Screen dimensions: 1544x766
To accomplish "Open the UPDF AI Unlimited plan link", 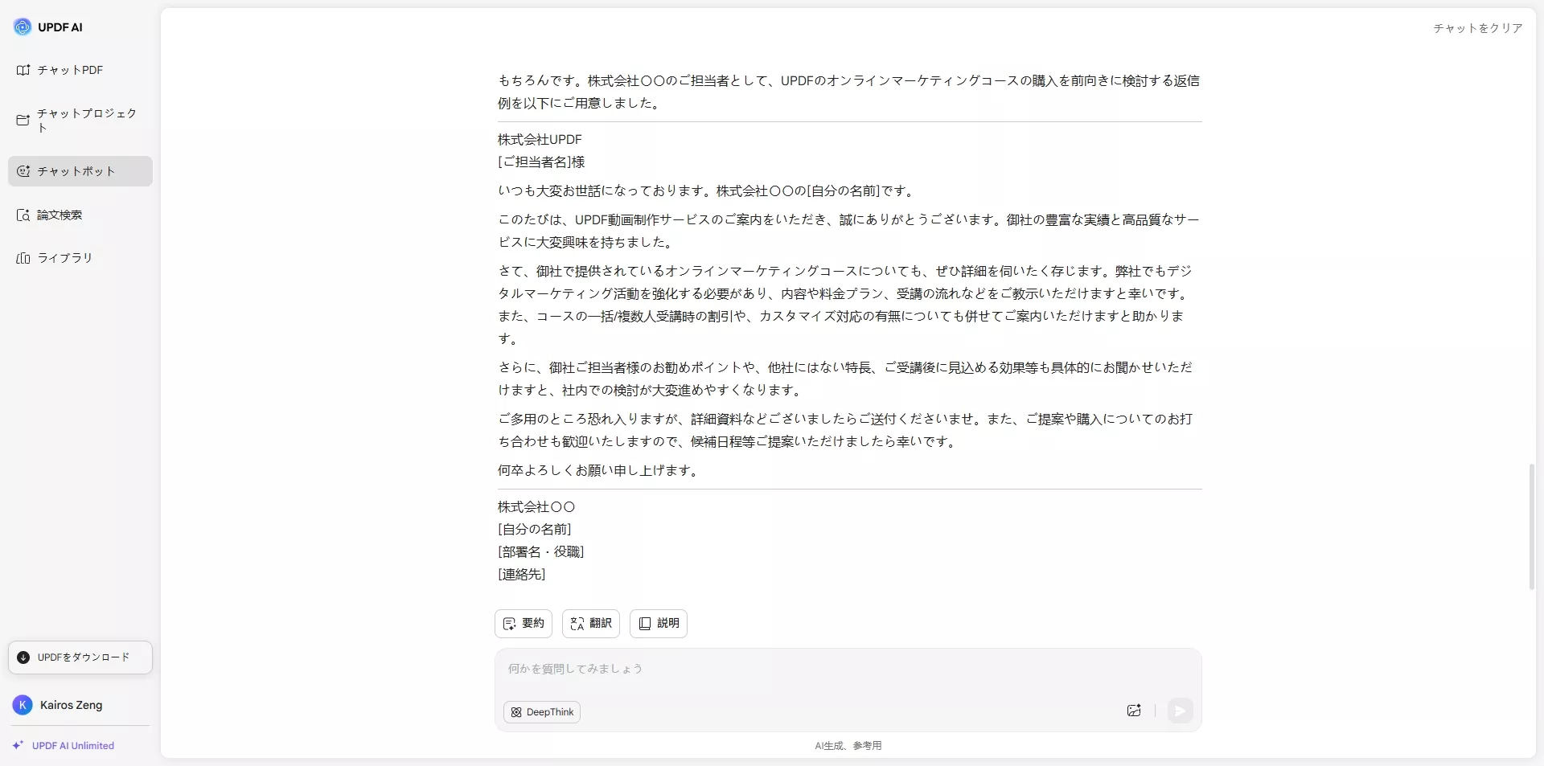I will (x=64, y=746).
